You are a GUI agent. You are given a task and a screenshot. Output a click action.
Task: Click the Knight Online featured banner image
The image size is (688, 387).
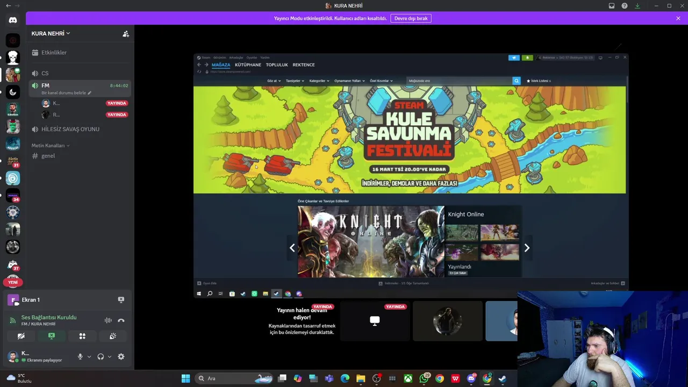click(371, 241)
